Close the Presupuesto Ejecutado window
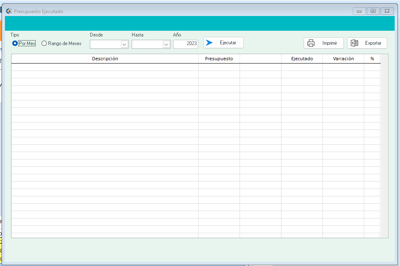Image resolution: width=400 pixels, height=266 pixels. coord(387,11)
